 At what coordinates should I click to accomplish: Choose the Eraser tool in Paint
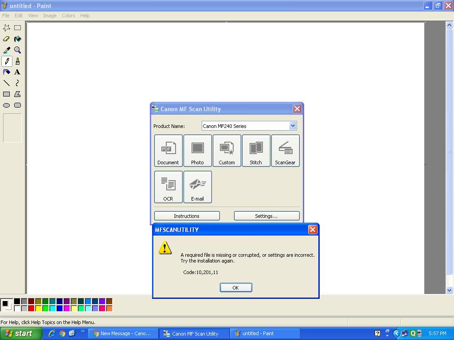pyautogui.click(x=7, y=39)
